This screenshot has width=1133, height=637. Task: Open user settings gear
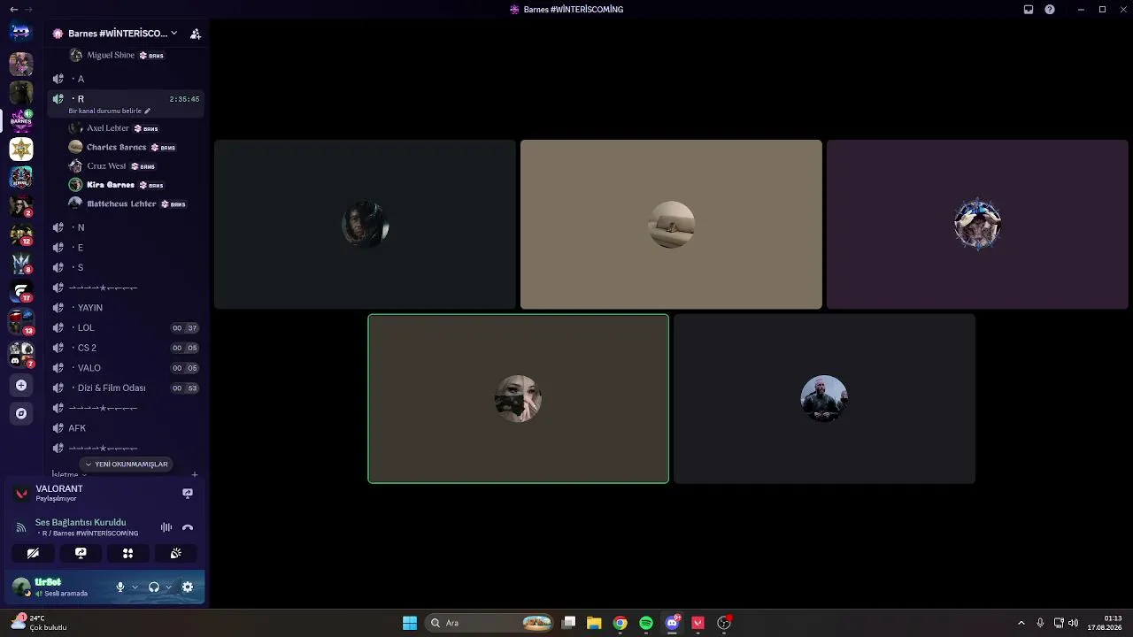[x=188, y=587]
